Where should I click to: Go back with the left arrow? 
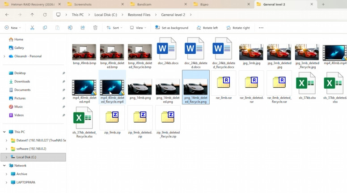pyautogui.click(x=7, y=15)
